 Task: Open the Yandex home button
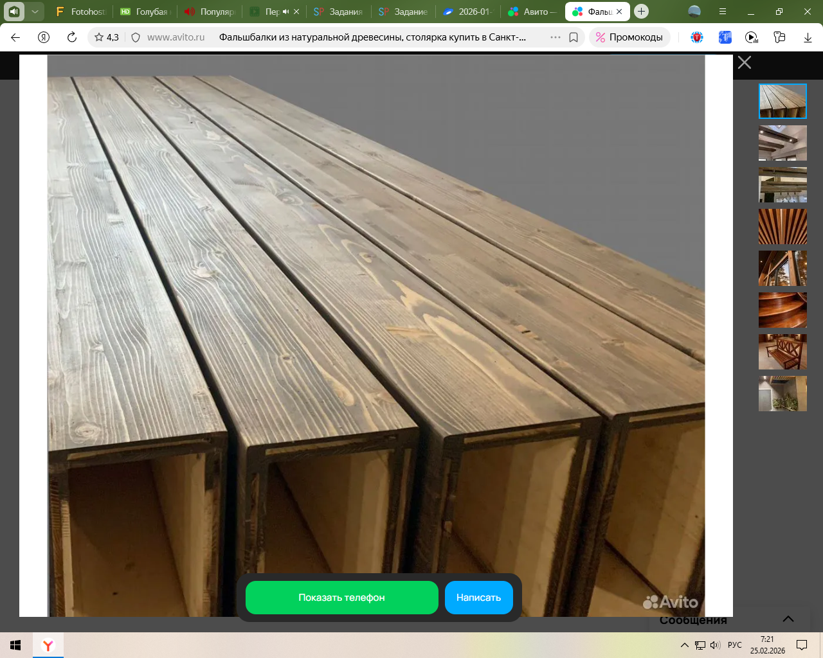[44, 37]
